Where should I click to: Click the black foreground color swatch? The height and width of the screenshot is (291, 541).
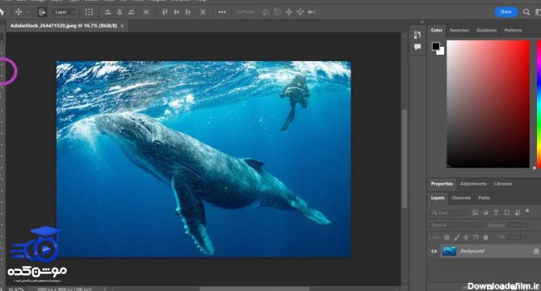tap(436, 46)
